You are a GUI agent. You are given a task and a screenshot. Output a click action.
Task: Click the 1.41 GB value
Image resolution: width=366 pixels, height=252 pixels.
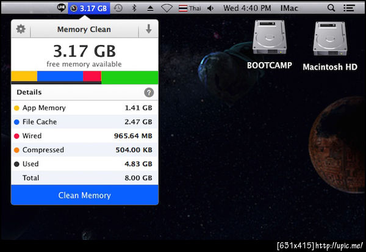tap(138, 108)
